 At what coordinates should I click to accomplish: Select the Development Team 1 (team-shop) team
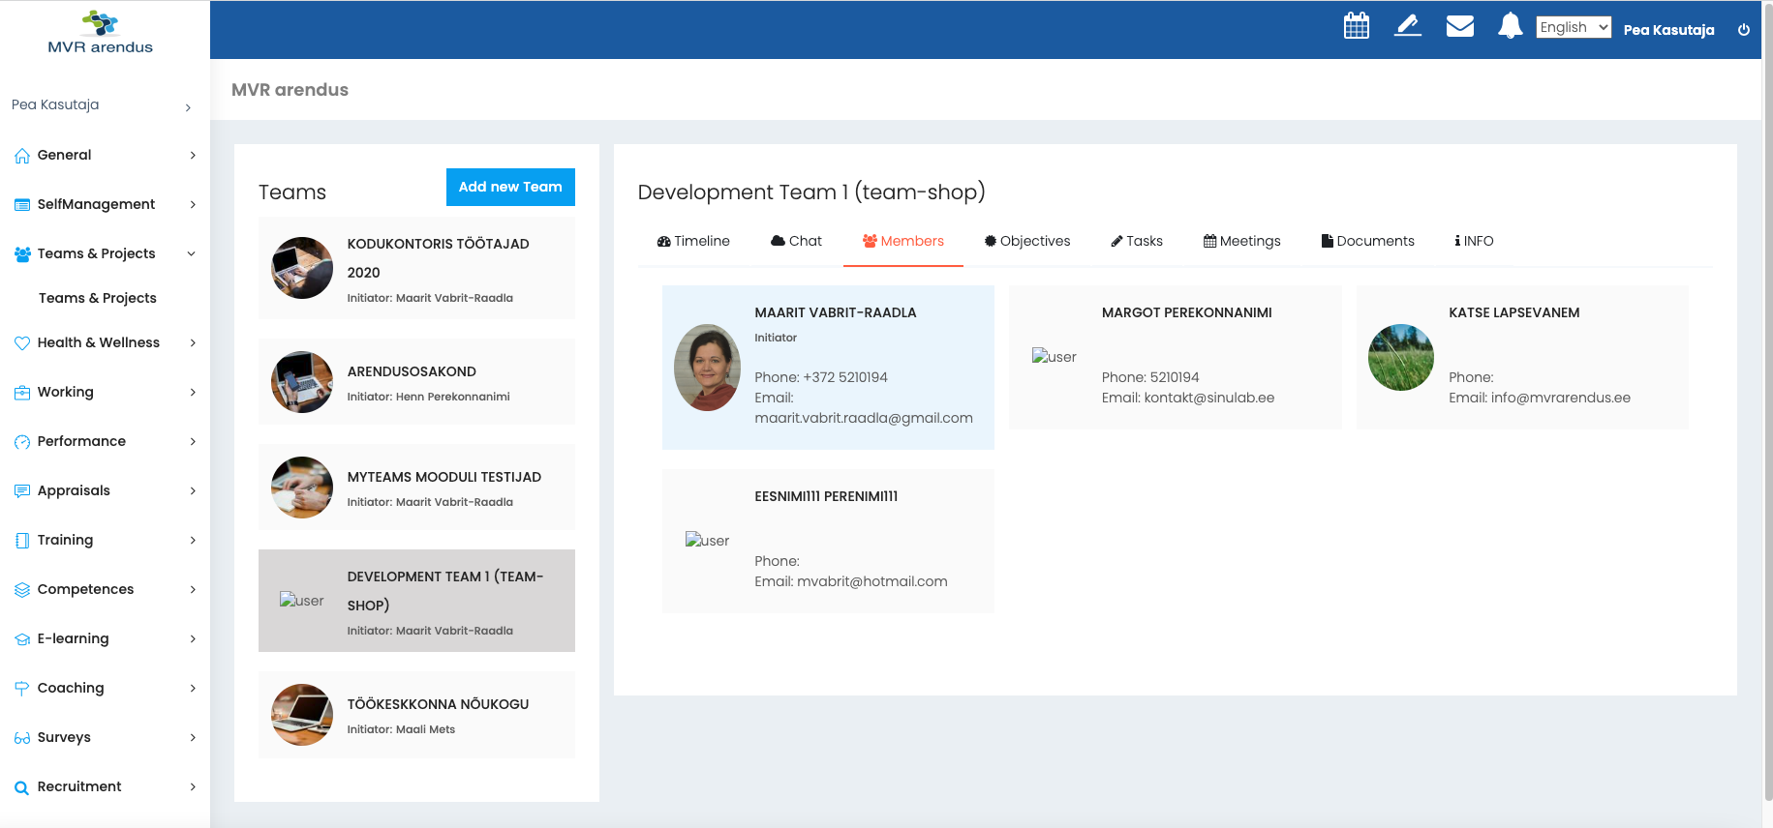click(x=416, y=601)
